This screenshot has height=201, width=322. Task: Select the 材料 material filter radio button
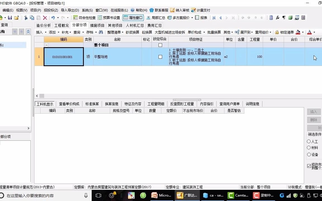click(309, 148)
